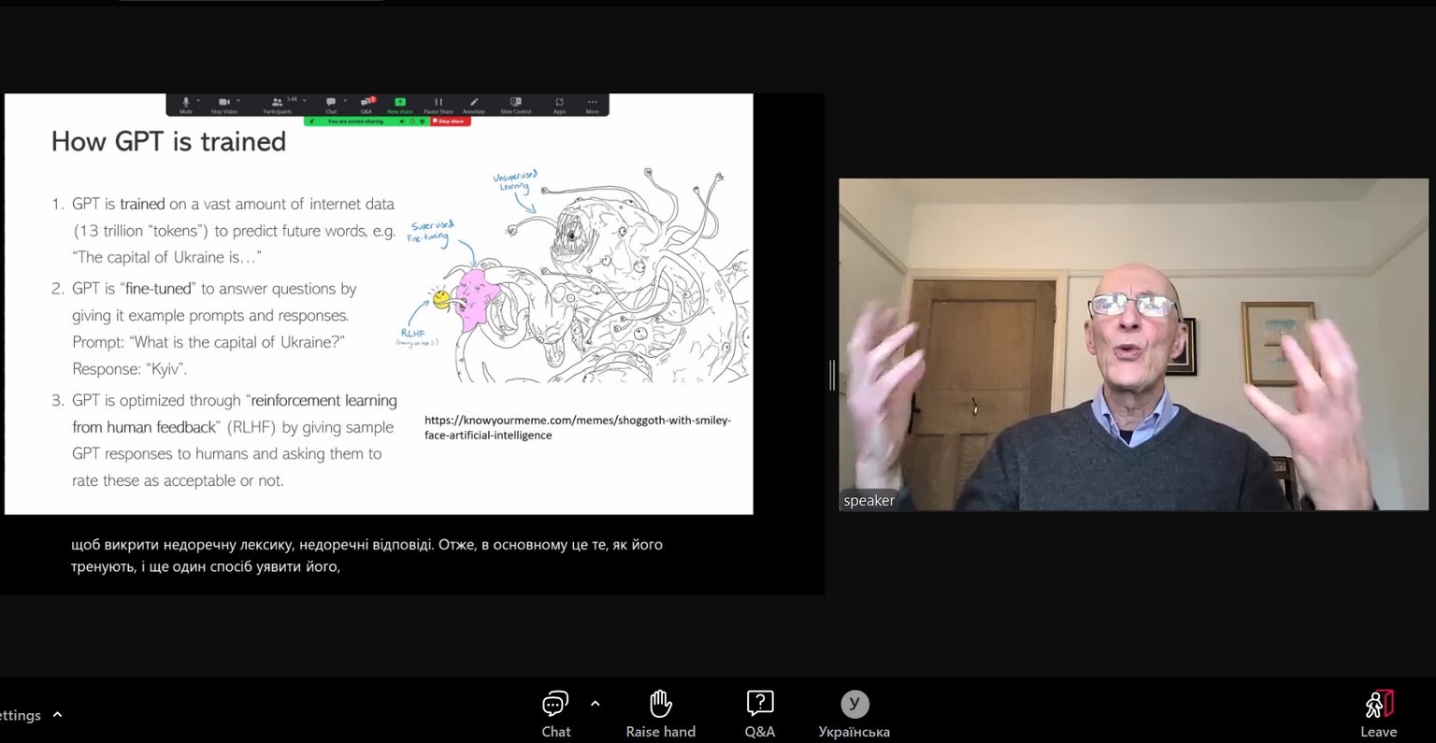Expand the Chat options caret

coord(596,704)
